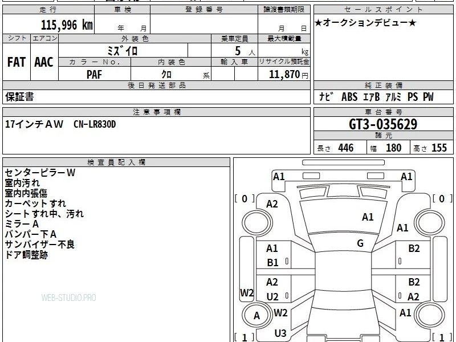This screenshot has width=456, height=342.
Task: Click the 車検 column header
Action: (123, 10)
